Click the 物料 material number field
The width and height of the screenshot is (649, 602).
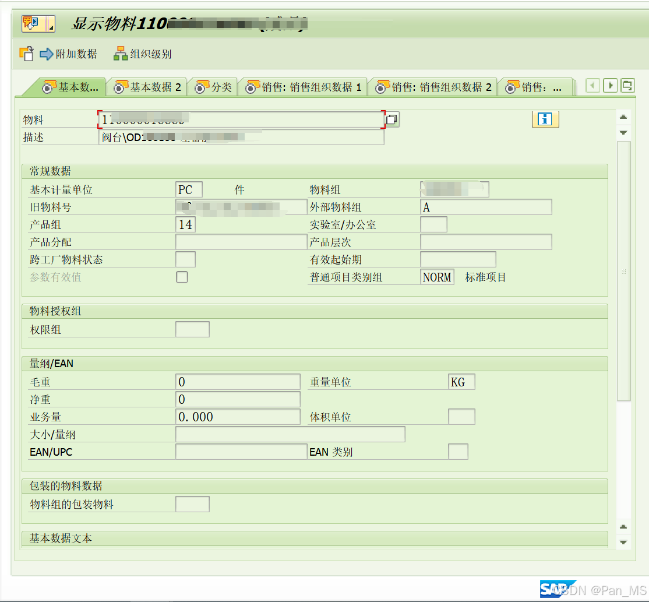(x=241, y=119)
